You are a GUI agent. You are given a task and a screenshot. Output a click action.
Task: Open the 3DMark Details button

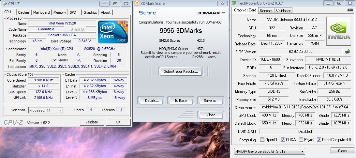pos(150,101)
